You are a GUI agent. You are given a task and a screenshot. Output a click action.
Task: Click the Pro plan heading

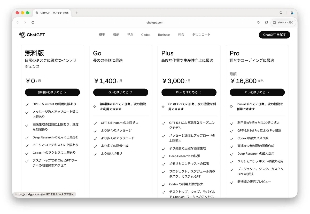(235, 53)
